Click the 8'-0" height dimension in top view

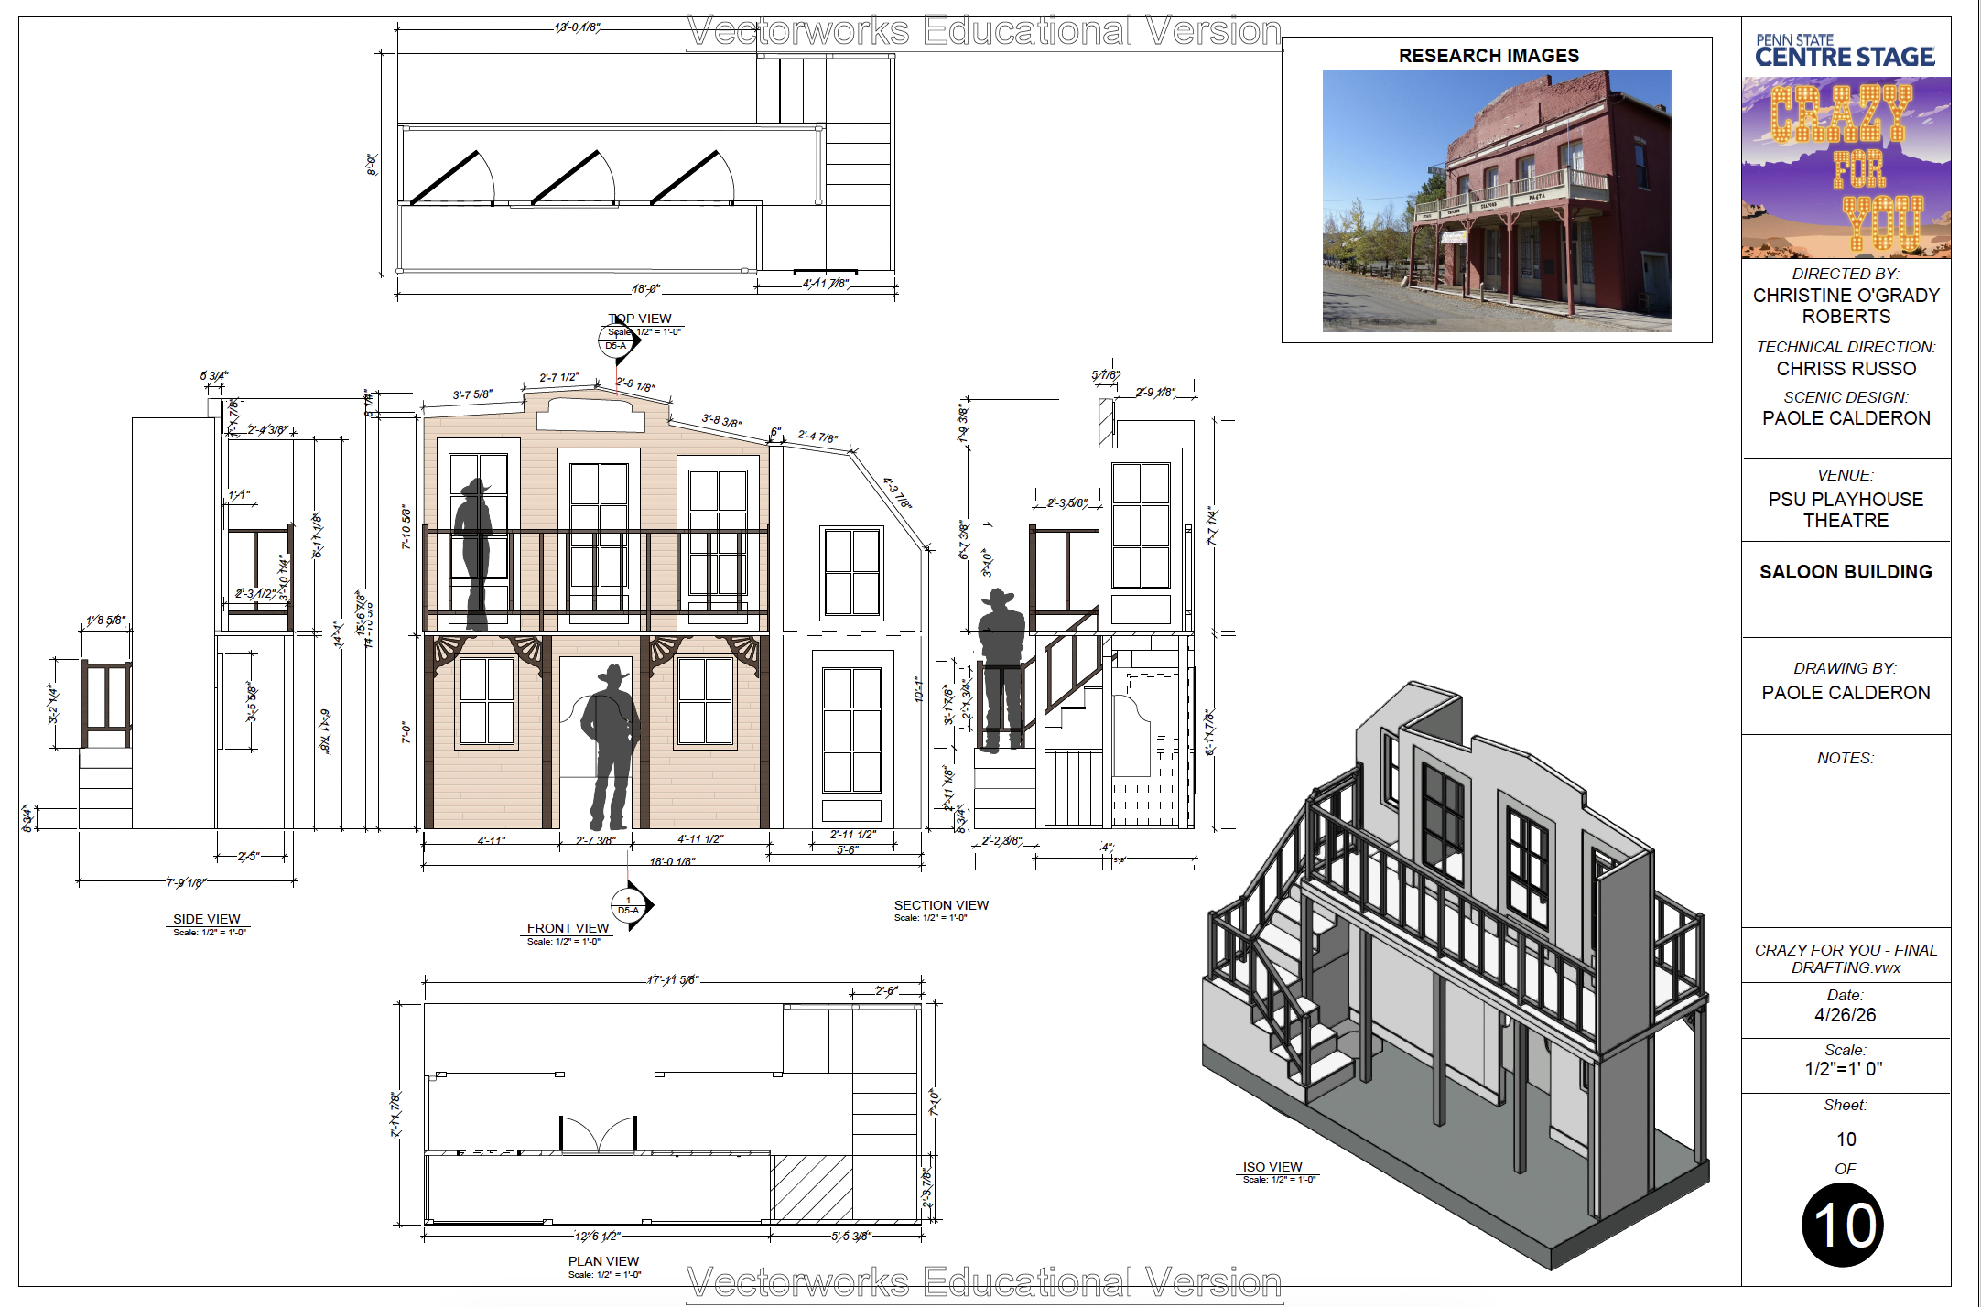pyautogui.click(x=372, y=165)
